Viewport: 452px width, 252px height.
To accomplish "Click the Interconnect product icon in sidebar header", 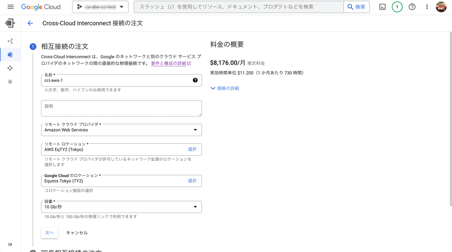I will pos(10,23).
